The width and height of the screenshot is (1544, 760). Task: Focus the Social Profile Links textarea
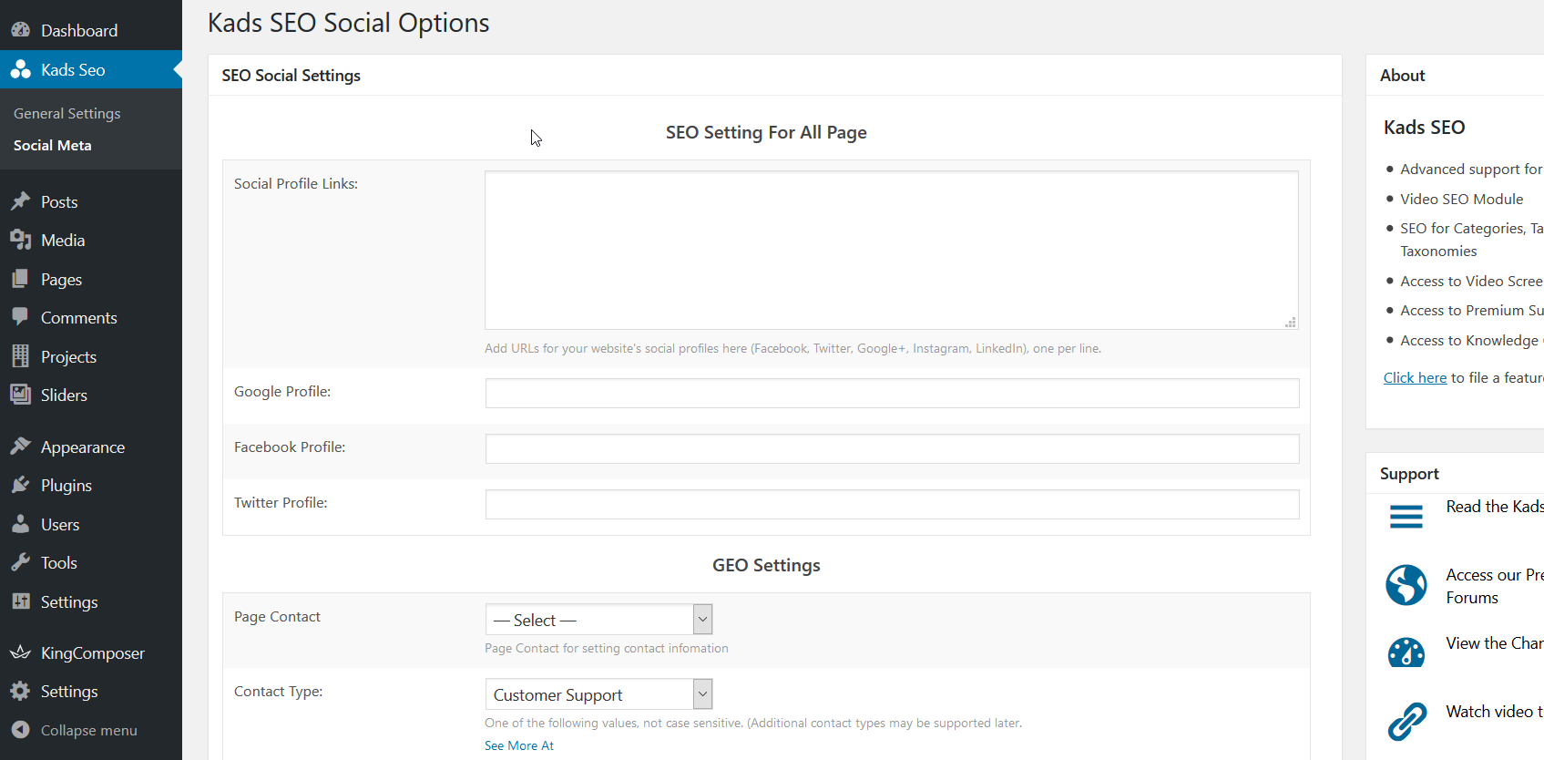click(x=891, y=250)
